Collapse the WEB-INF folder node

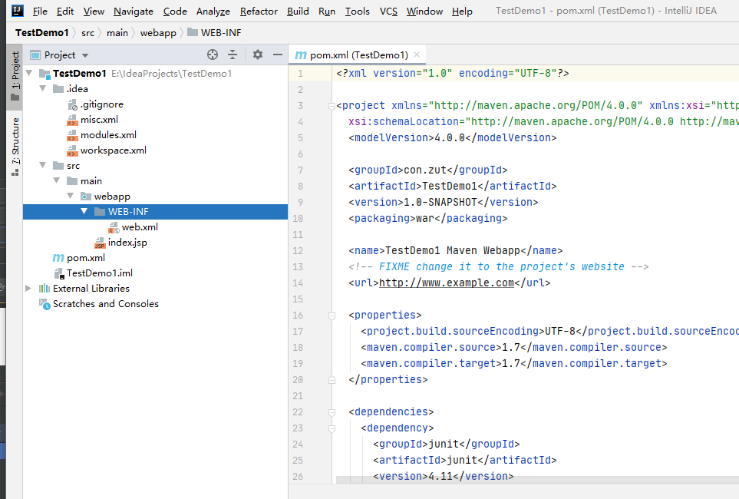84,211
